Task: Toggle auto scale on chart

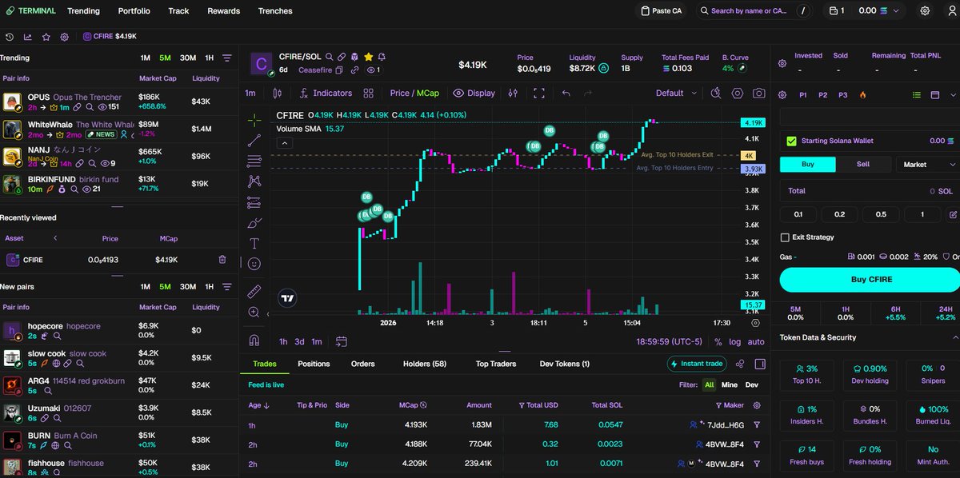Action: pos(756,341)
